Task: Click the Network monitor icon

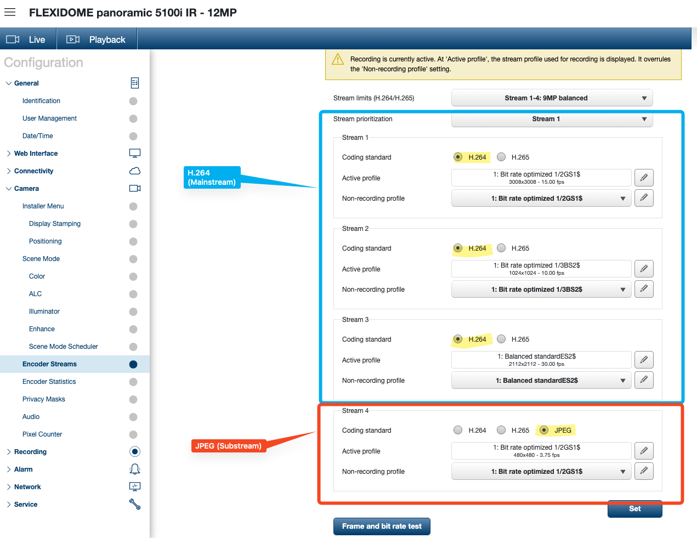Action: 134,486
